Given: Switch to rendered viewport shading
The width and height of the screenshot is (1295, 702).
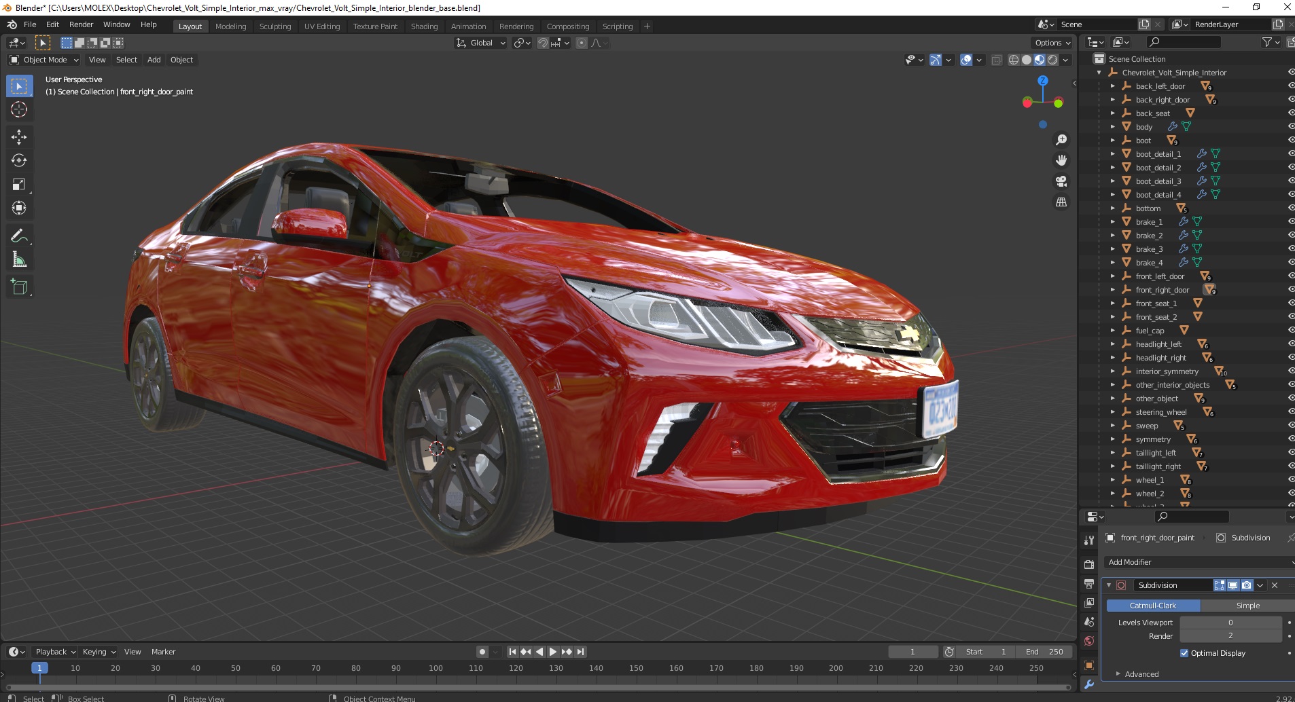Looking at the screenshot, I should (1052, 60).
